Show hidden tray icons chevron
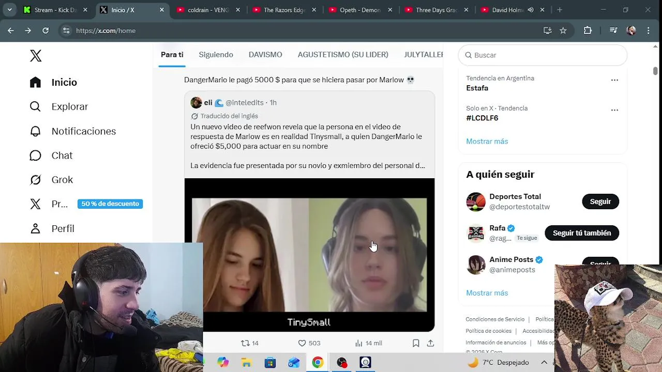Screen dimensions: 662x372 544,362
